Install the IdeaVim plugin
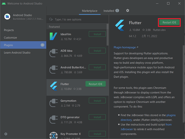Viewport: 185px width, 139px height. [97, 34]
